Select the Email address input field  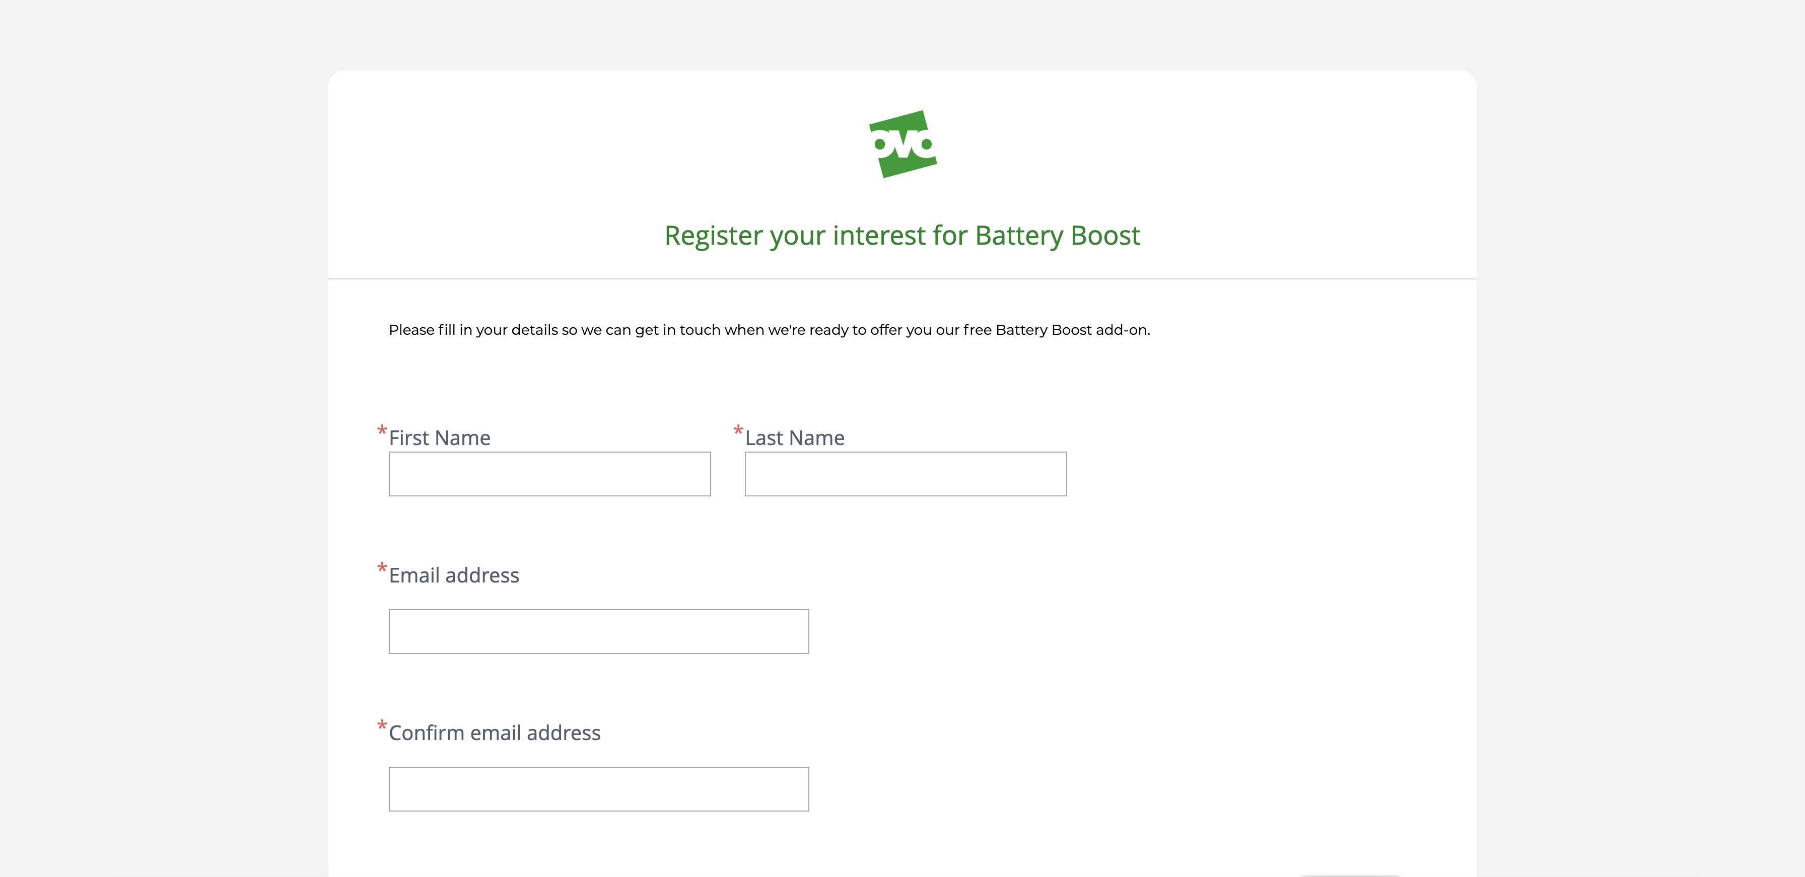click(x=598, y=632)
